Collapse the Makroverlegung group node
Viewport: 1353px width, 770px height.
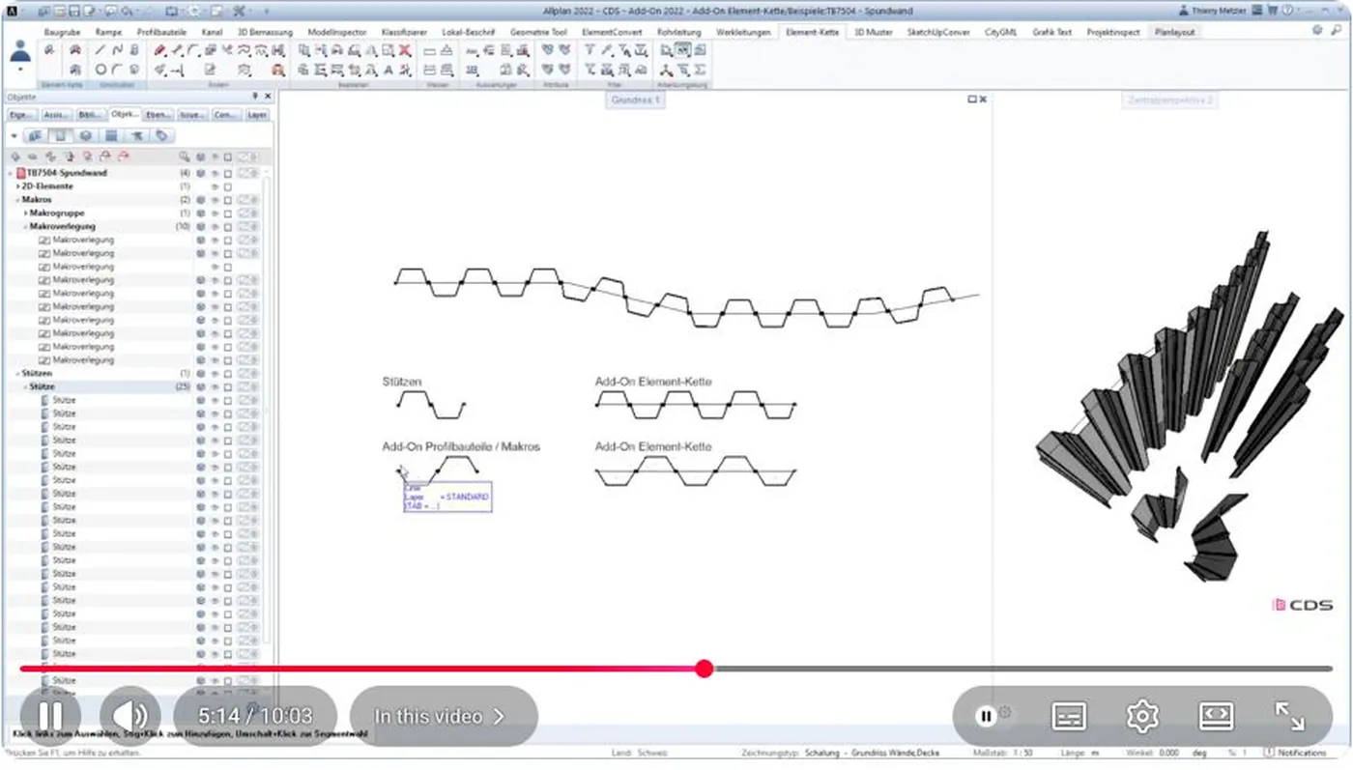click(26, 226)
